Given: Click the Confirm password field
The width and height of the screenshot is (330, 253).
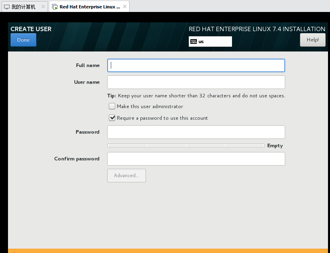Looking at the screenshot, I should (196, 159).
